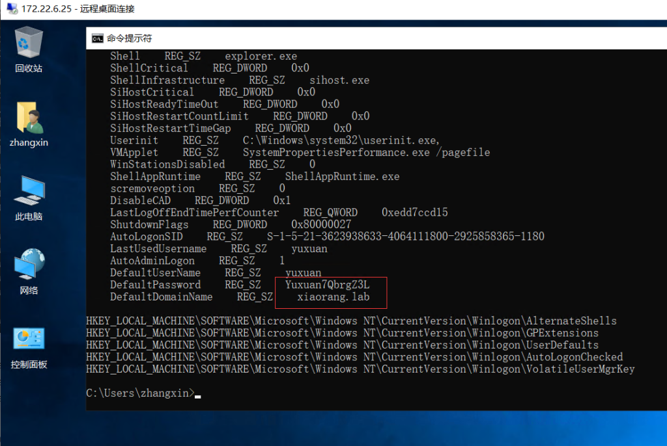Click the DefaultPassword value Yuxuan7QbrgZ3L
This screenshot has height=446, width=667.
pos(327,285)
